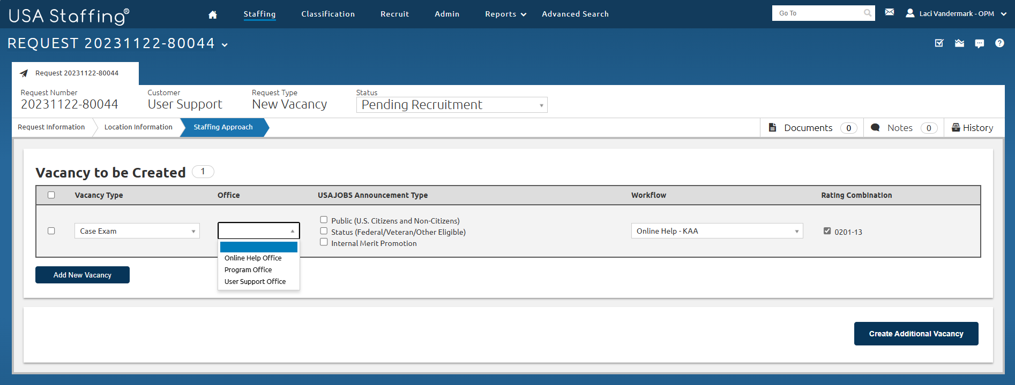Open the Status Pending Recruitment dropdown

point(452,105)
